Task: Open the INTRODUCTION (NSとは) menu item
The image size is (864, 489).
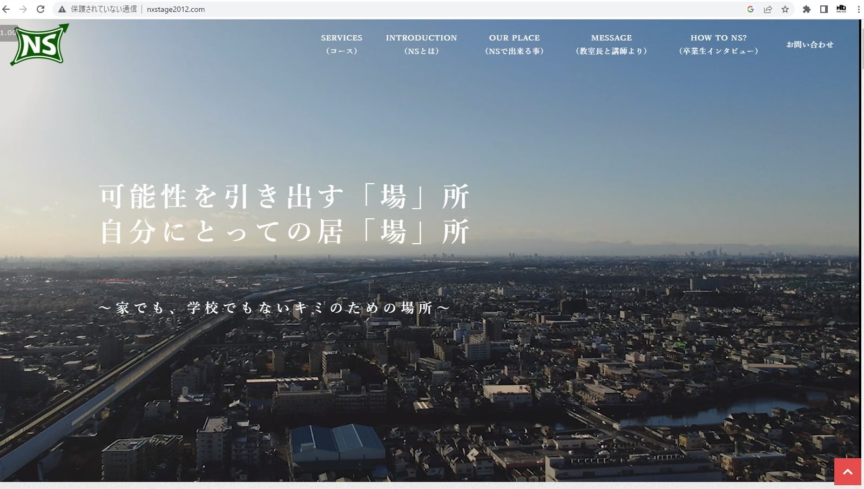Action: click(x=421, y=44)
